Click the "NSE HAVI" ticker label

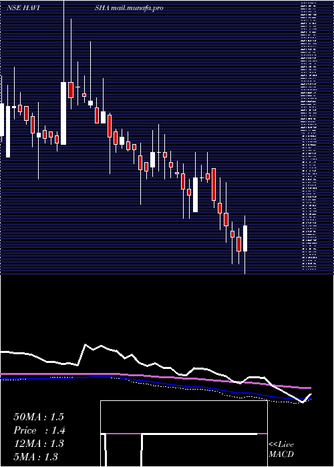tap(23, 8)
